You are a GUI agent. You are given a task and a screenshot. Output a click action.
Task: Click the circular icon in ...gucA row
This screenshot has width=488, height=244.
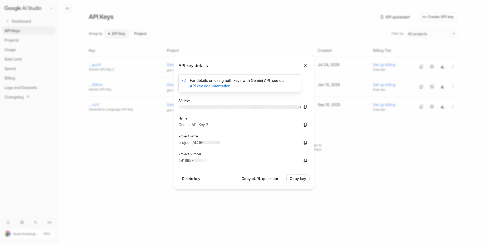(432, 67)
